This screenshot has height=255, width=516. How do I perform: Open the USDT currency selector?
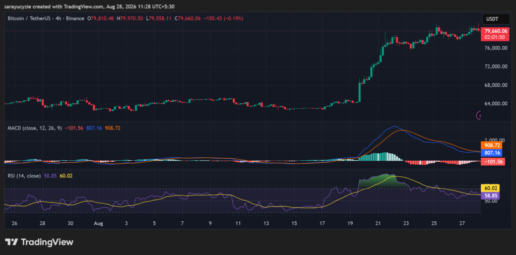(x=495, y=20)
